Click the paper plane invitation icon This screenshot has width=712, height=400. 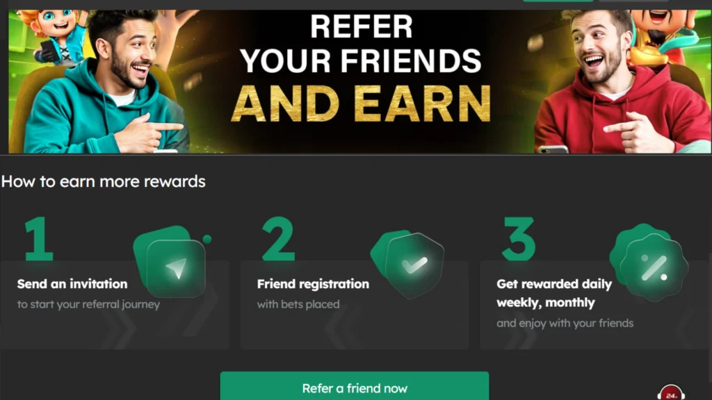click(173, 262)
